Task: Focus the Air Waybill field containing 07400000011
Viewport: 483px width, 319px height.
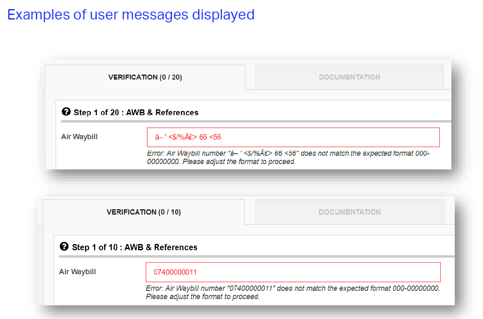Action: coord(293,272)
